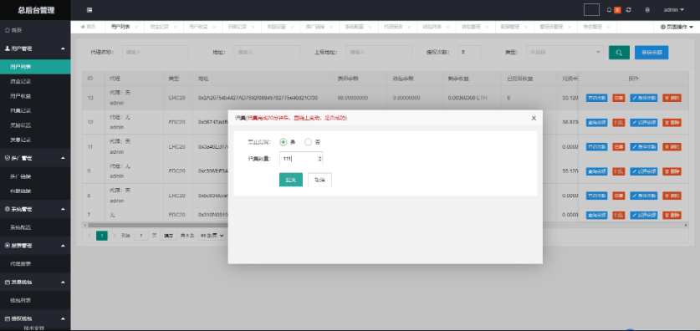Click the green search icon button
Image resolution: width=700 pixels, height=331 pixels.
(619, 53)
